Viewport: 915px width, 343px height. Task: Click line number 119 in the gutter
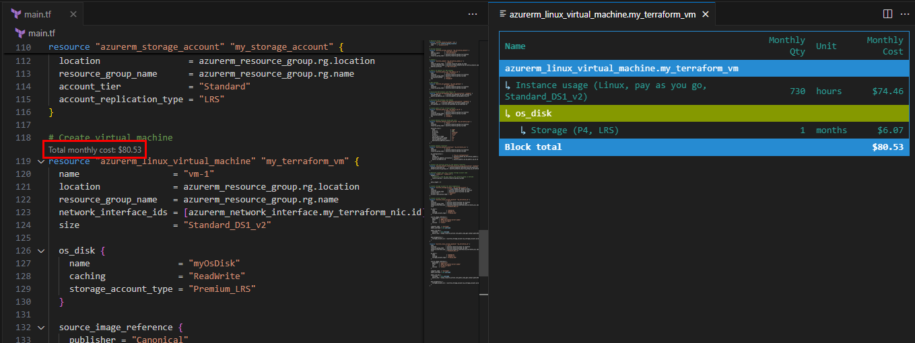pyautogui.click(x=23, y=161)
